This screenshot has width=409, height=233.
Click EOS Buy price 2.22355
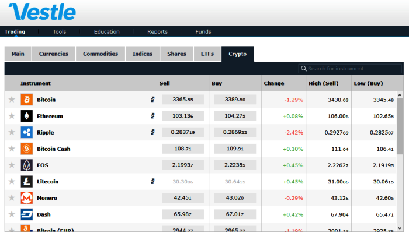tap(235, 165)
